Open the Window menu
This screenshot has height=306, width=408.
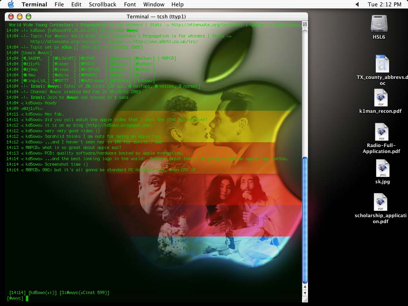click(154, 4)
